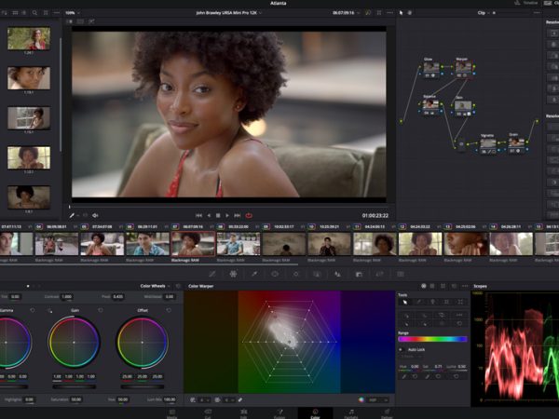
Task: Switch to the Cut page
Action: (x=208, y=413)
